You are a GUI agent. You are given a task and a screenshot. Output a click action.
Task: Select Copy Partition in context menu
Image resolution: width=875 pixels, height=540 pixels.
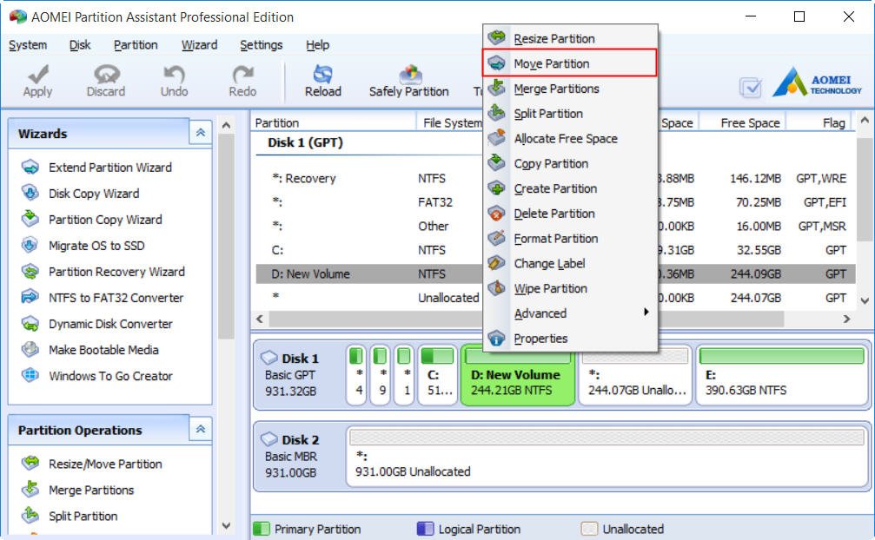[570, 164]
